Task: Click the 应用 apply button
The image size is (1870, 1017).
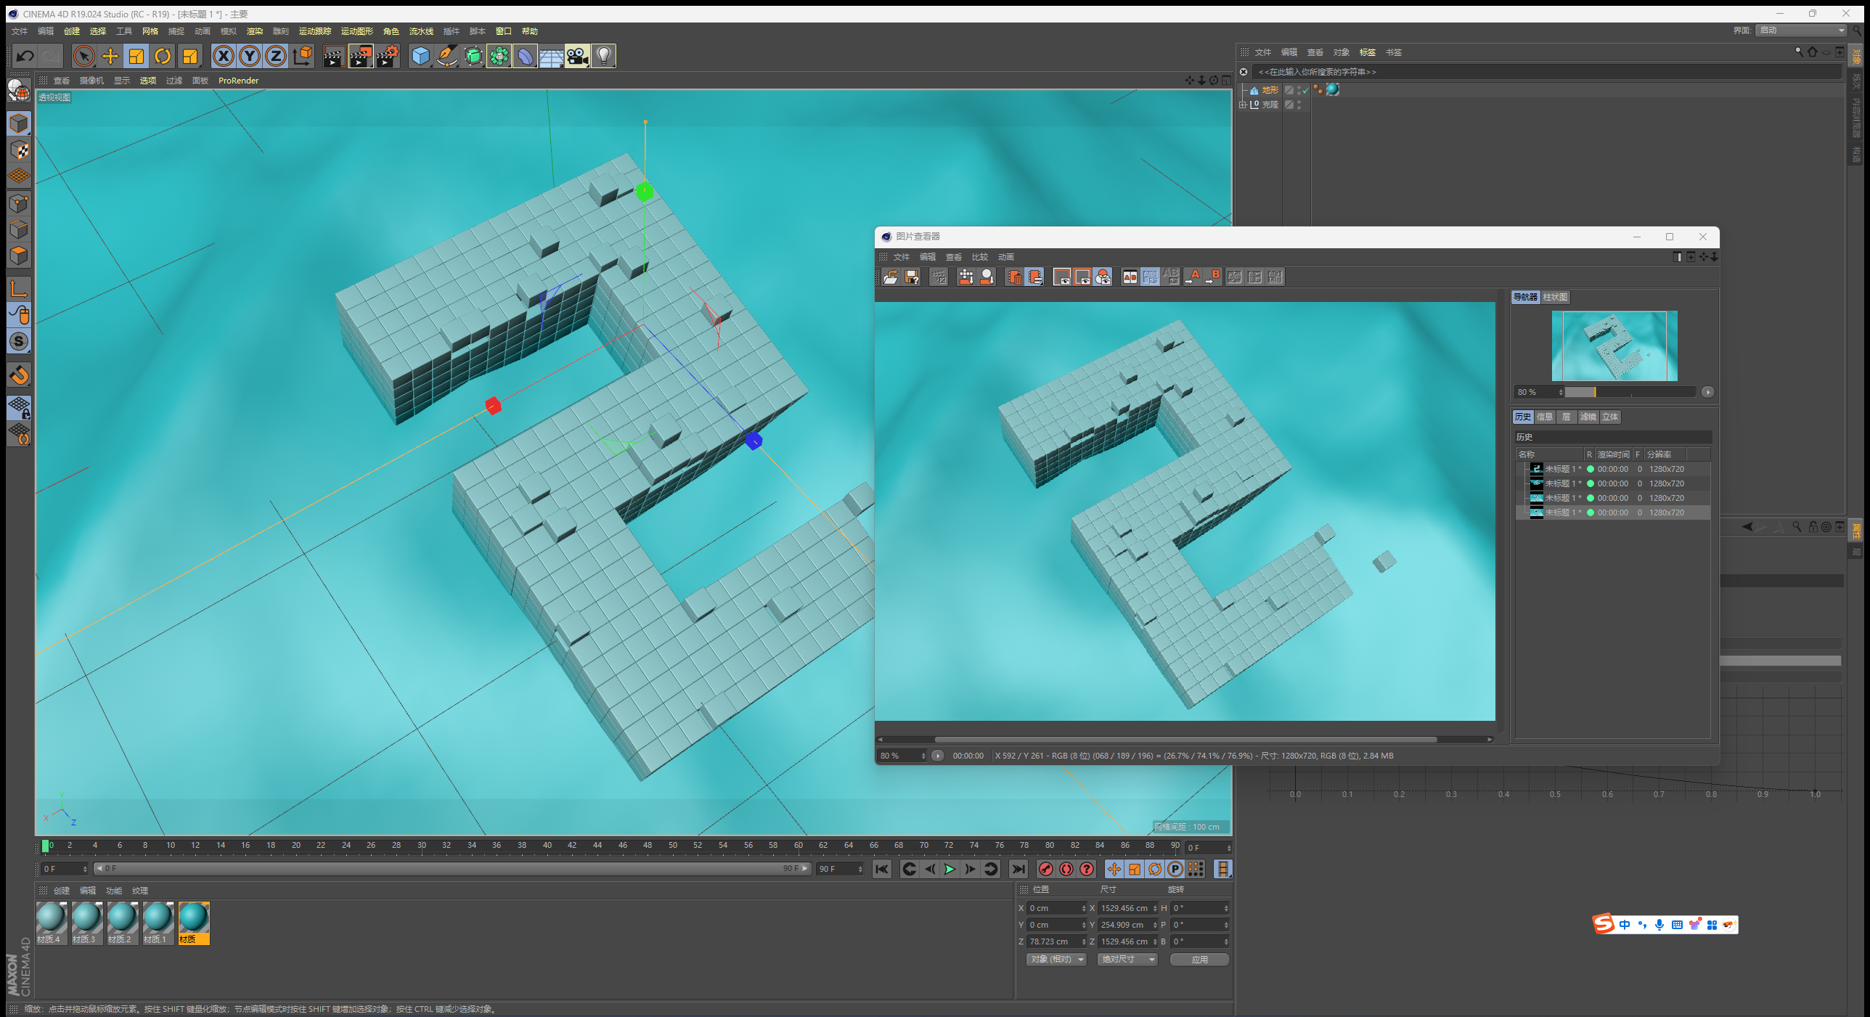Action: (x=1199, y=959)
